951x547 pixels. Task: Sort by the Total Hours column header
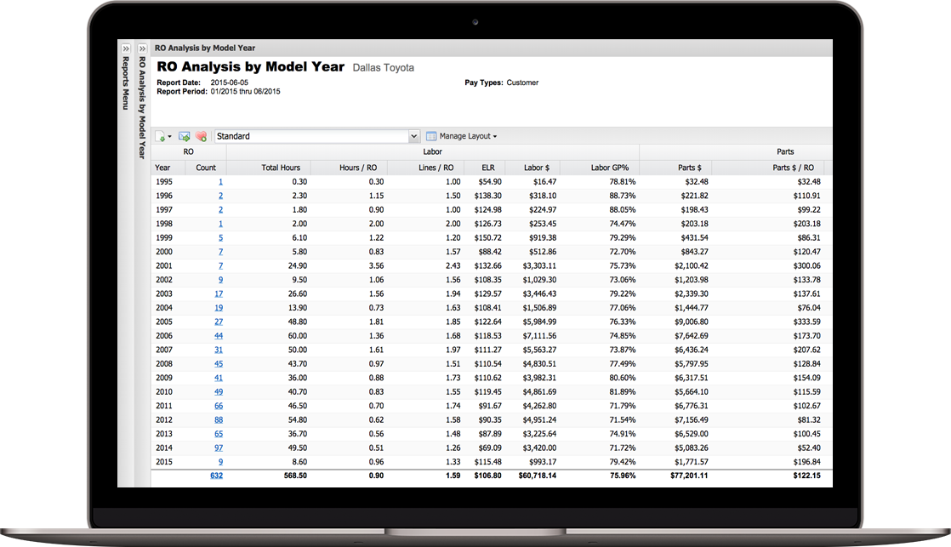(282, 167)
